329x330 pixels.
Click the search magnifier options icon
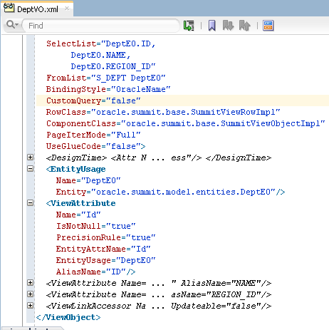(x=11, y=25)
